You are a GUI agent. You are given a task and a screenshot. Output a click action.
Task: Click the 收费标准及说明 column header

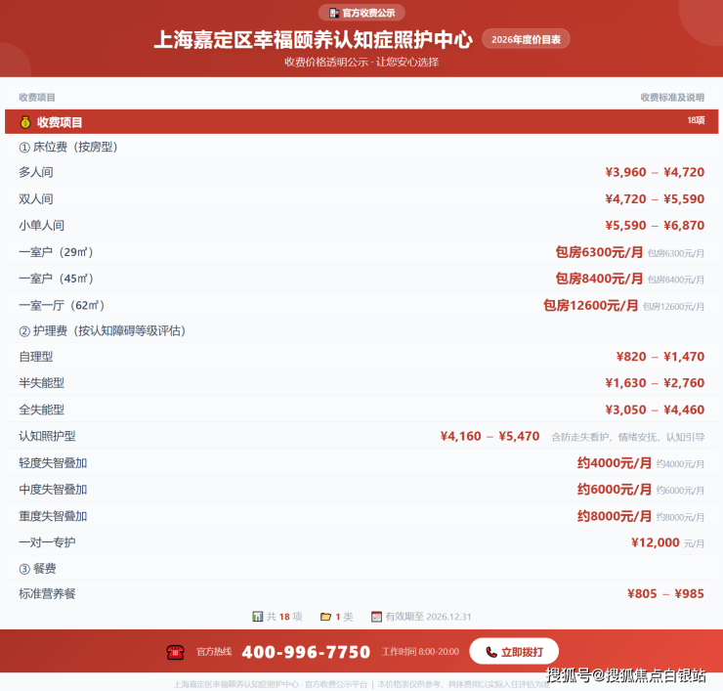[x=672, y=98]
